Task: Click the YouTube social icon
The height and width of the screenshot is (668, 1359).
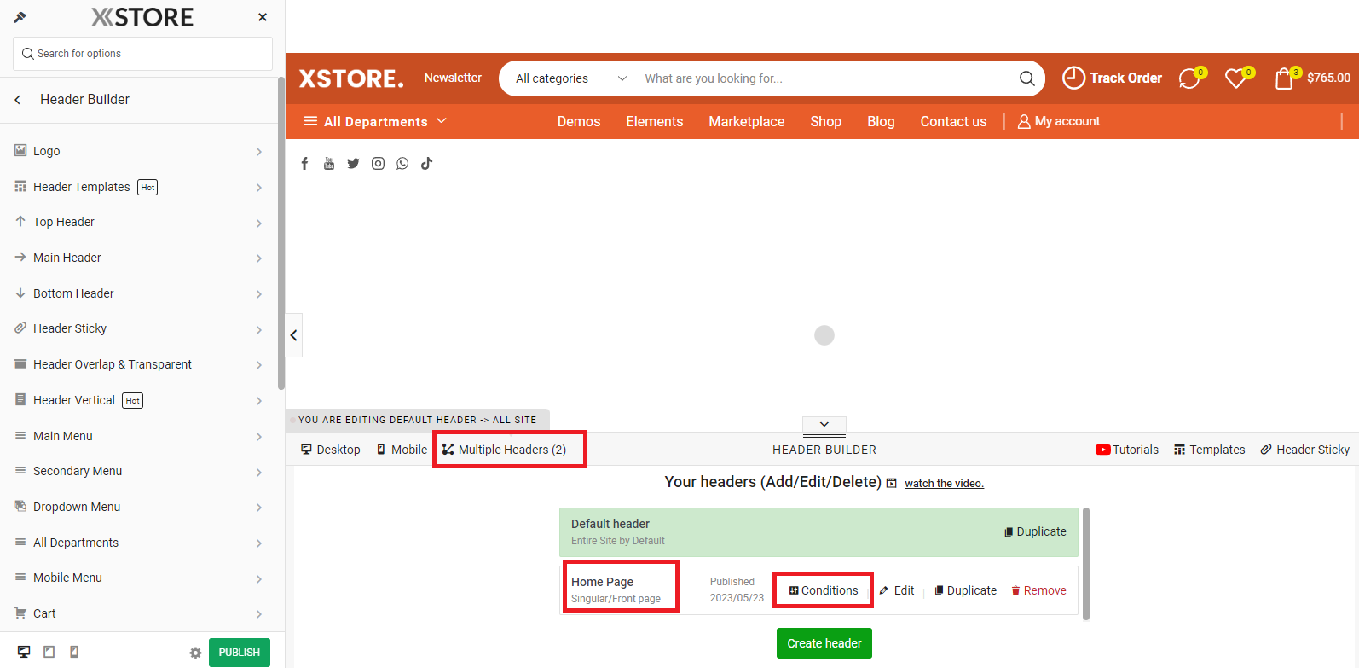Action: (x=329, y=163)
